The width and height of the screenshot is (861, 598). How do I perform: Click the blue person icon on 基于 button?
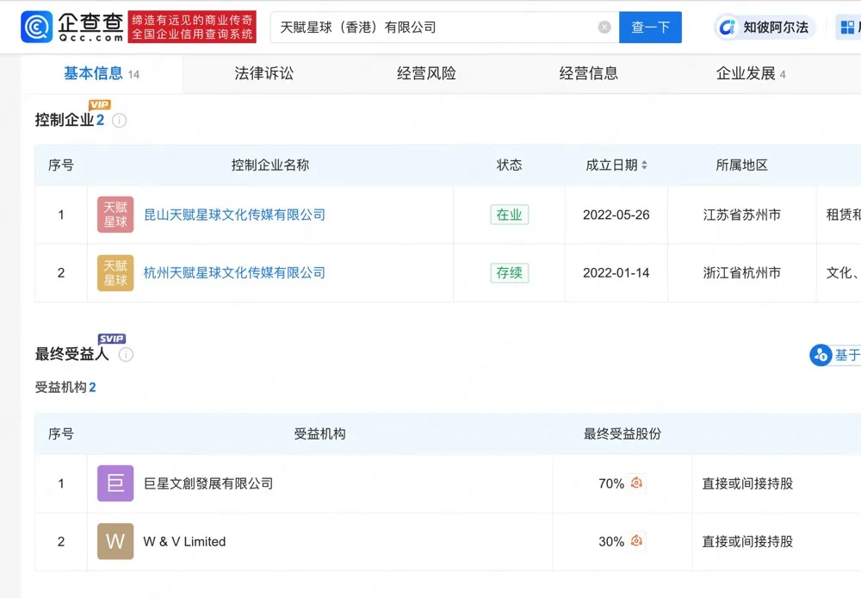coord(821,355)
